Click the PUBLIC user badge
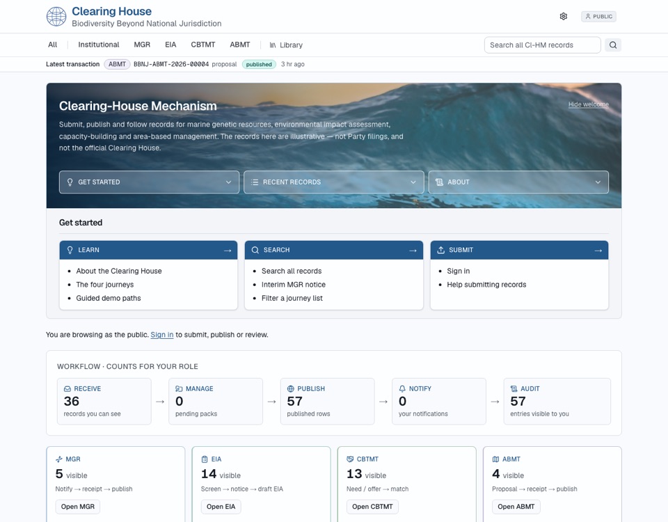The width and height of the screenshot is (668, 522). click(598, 17)
